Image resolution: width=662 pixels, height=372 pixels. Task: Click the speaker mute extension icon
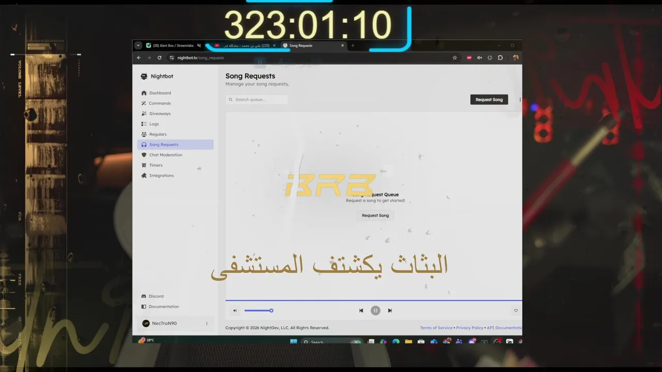[479, 58]
